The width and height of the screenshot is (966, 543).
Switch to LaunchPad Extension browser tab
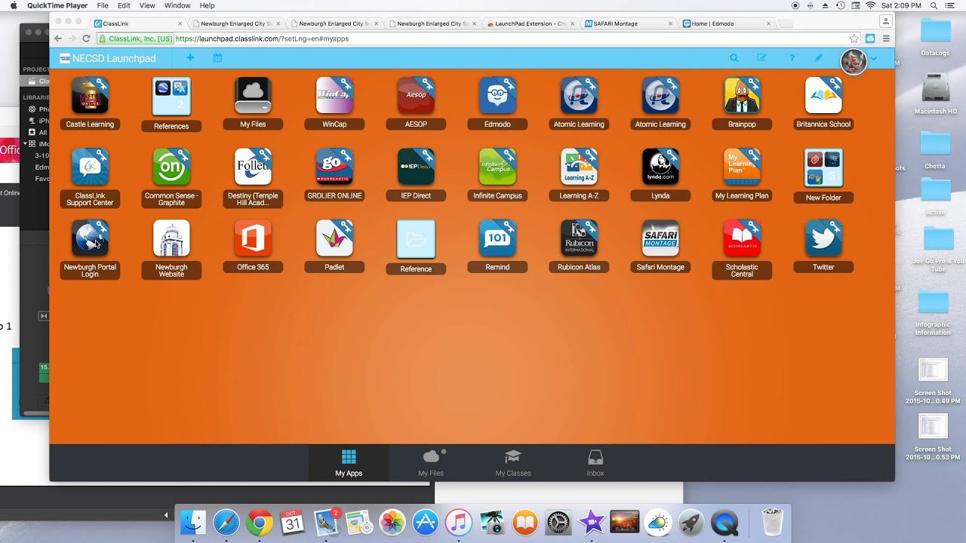531,23
